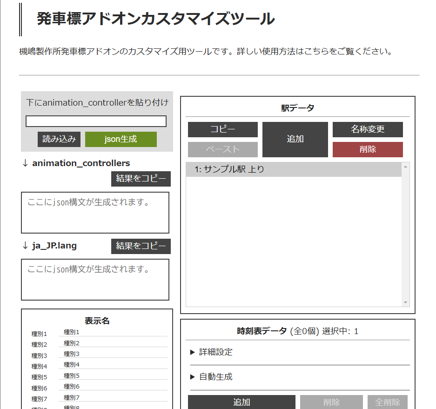Click the station list scrollbar up arrow
Viewport: 436px width, 409px height.
coord(405,167)
